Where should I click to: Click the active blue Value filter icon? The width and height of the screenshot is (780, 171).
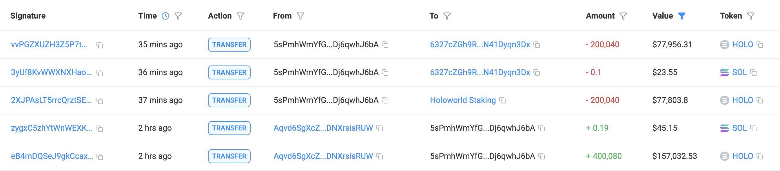pos(681,16)
